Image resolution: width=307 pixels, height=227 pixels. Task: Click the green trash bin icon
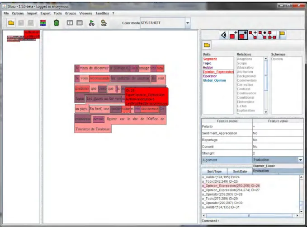pyautogui.click(x=57, y=23)
